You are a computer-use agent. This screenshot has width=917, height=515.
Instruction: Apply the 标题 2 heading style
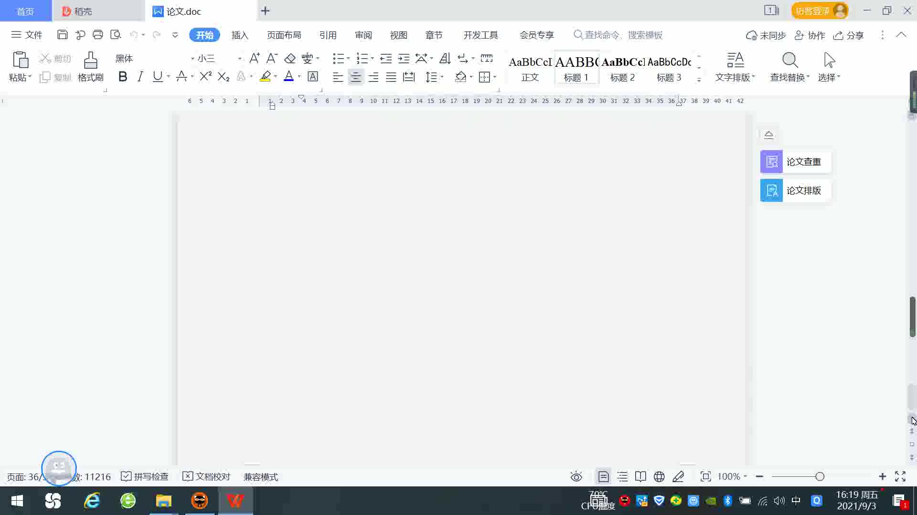click(622, 68)
